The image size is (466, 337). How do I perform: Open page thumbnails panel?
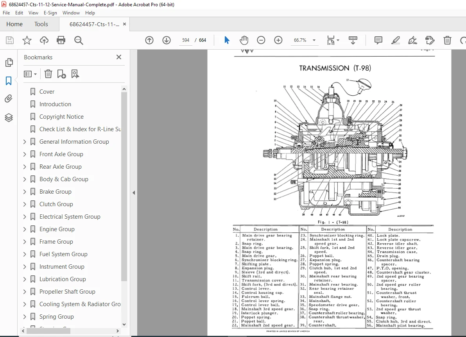coord(9,62)
